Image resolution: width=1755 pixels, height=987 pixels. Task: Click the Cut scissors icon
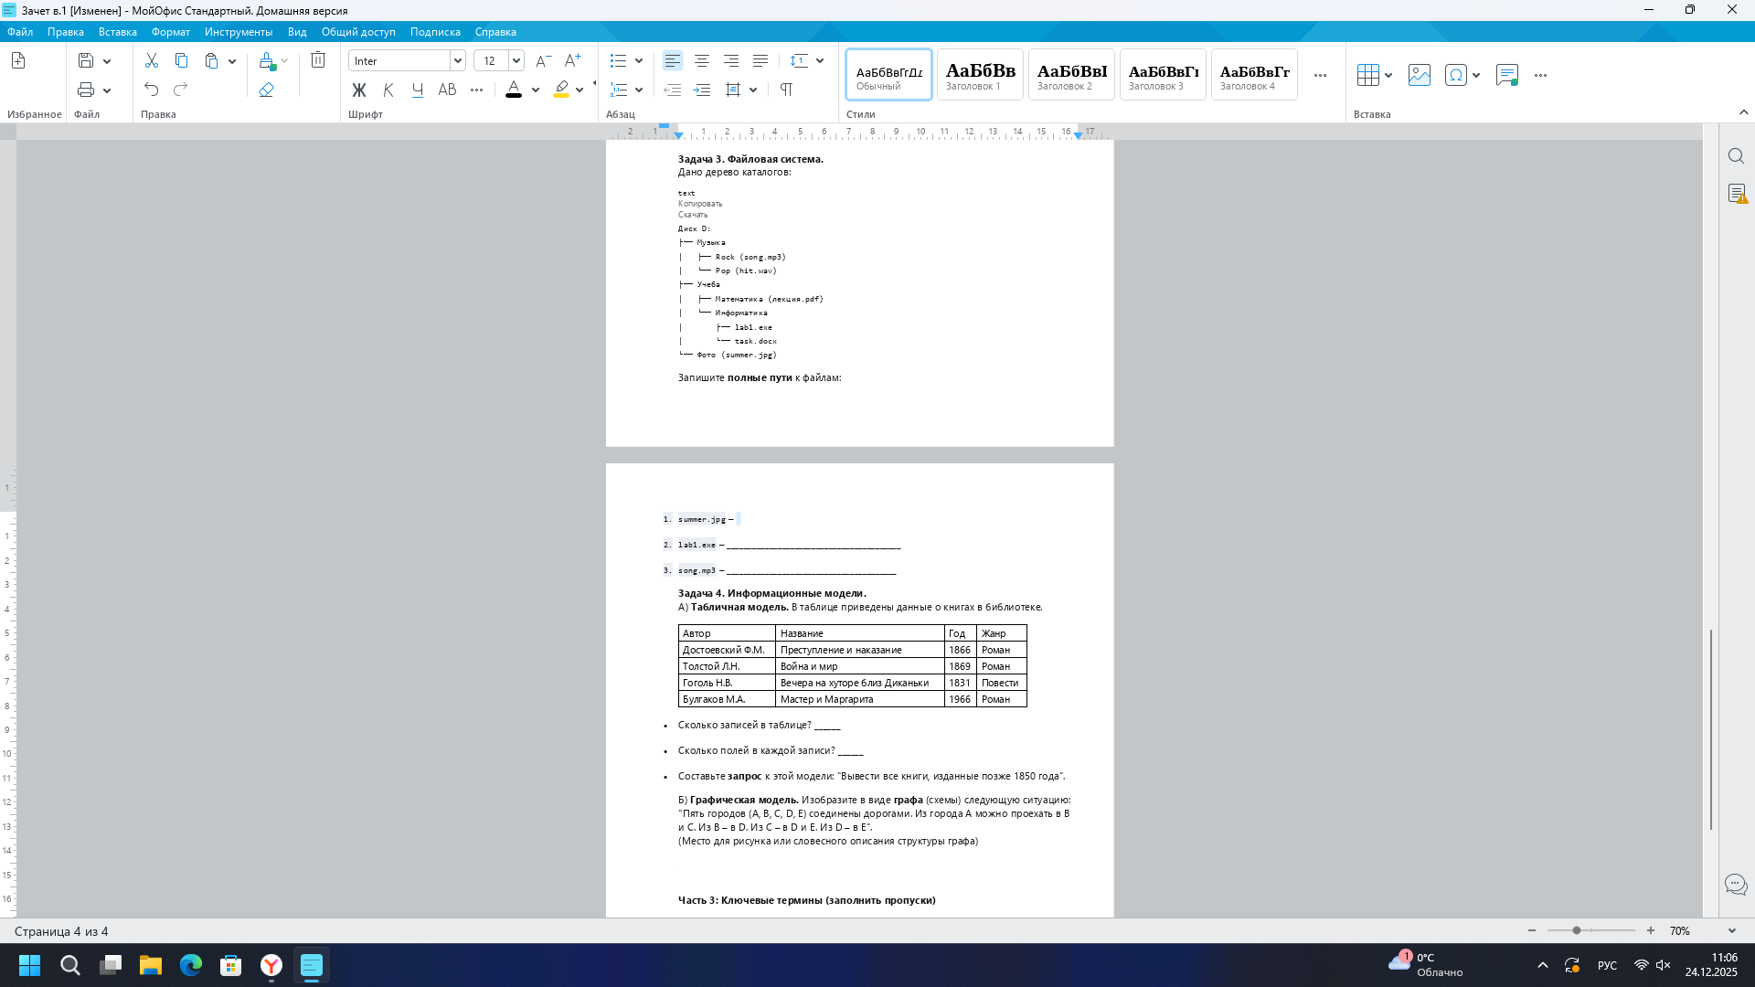click(152, 60)
